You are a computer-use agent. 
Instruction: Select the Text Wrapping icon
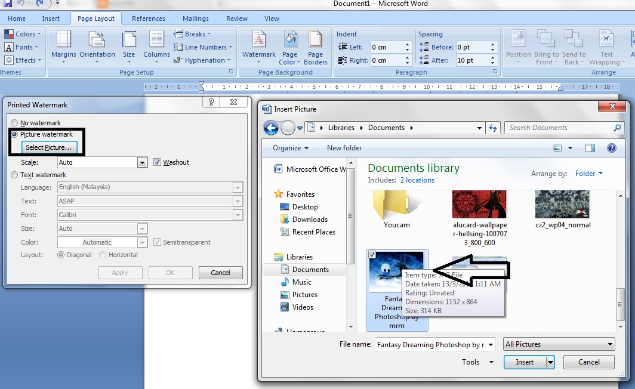click(x=606, y=48)
